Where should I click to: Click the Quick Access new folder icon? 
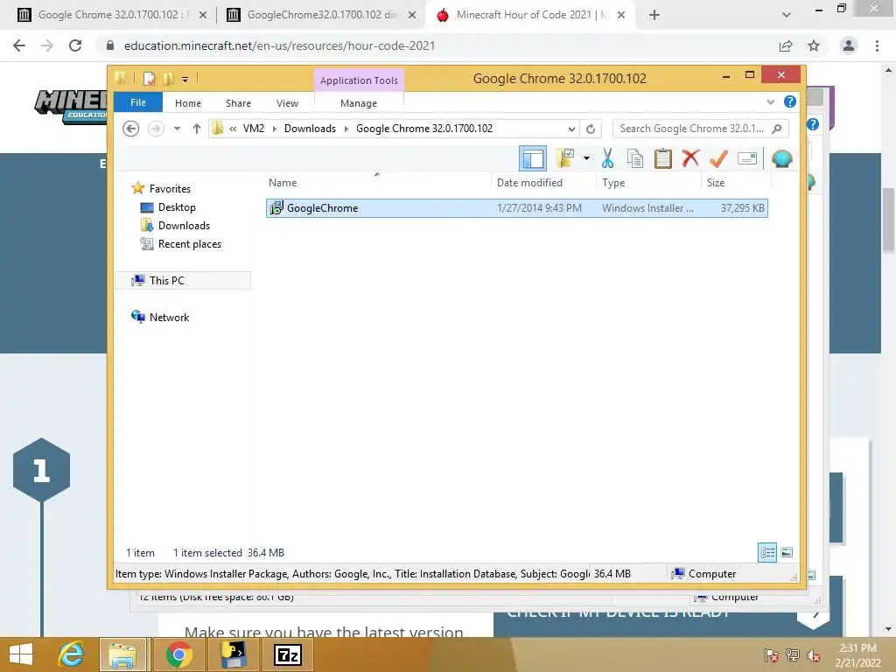[x=169, y=79]
